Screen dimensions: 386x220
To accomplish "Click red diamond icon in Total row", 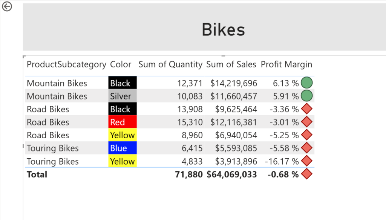I will [307, 174].
